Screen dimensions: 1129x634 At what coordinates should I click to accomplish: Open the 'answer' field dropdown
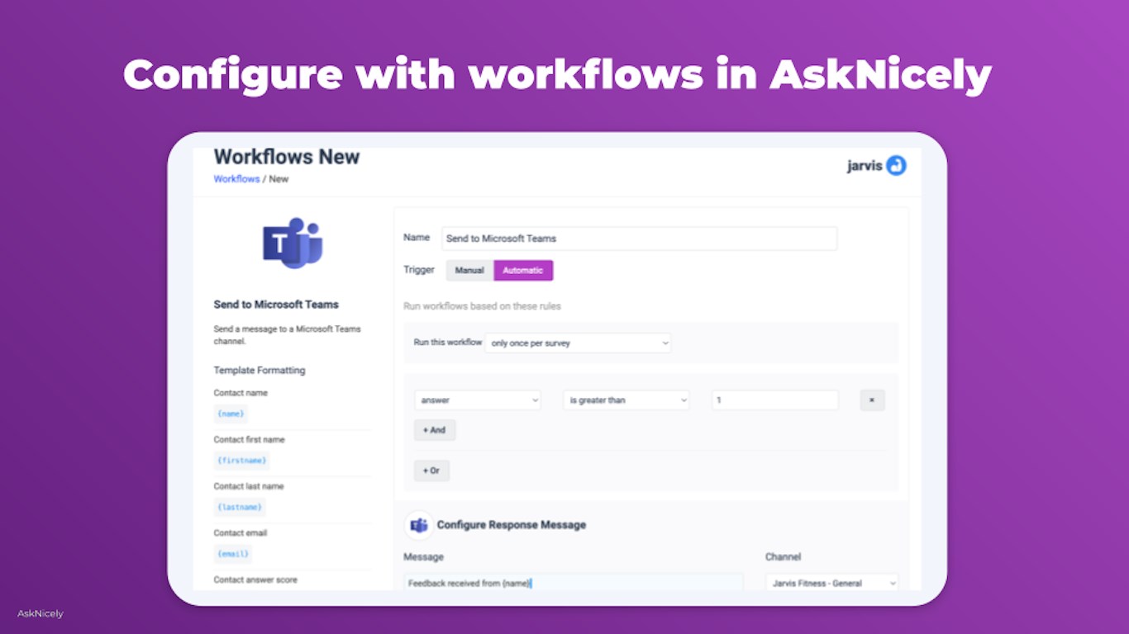(x=478, y=400)
